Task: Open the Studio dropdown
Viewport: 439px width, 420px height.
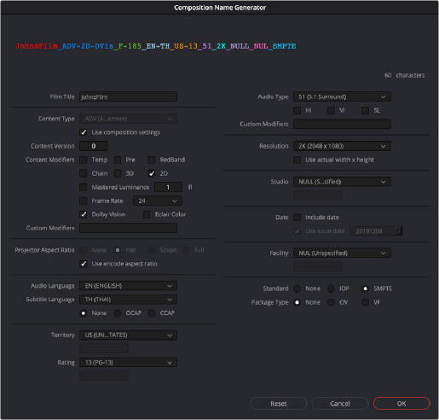Action: pos(342,182)
